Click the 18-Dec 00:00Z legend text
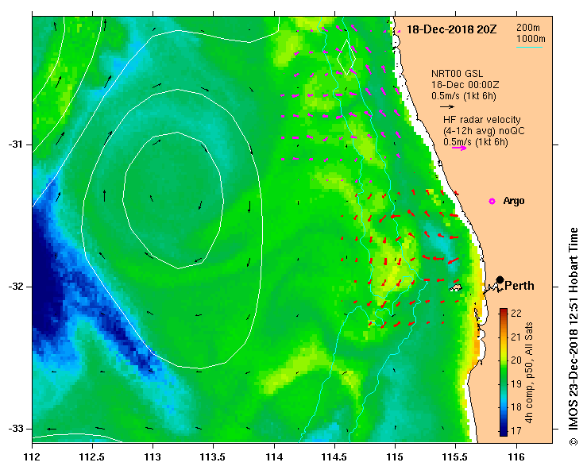 tap(465, 85)
